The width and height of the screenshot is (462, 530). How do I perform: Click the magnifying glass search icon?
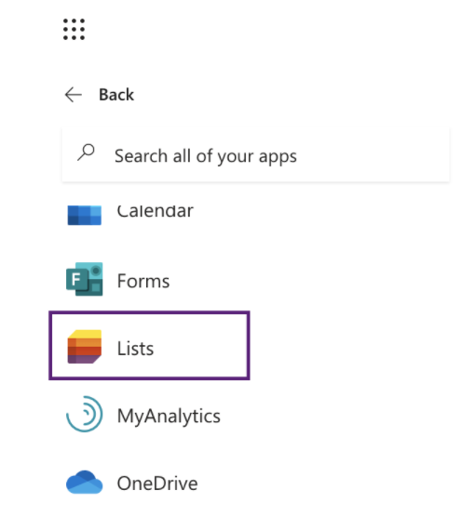coord(86,152)
